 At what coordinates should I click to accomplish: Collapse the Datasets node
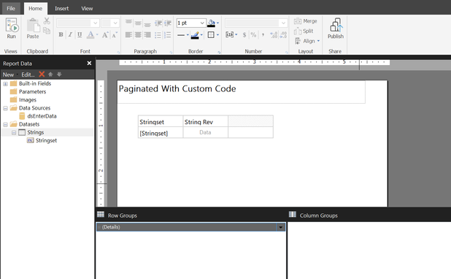coord(5,125)
